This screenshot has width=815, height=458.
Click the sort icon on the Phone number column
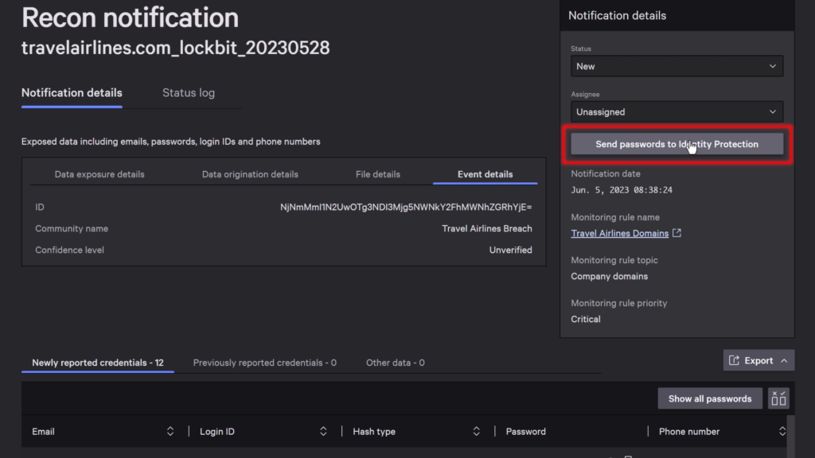[782, 431]
